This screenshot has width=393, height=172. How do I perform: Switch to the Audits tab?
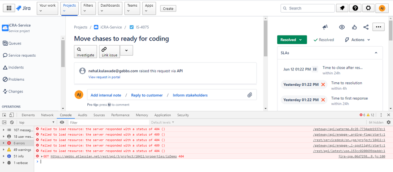coord(83,115)
